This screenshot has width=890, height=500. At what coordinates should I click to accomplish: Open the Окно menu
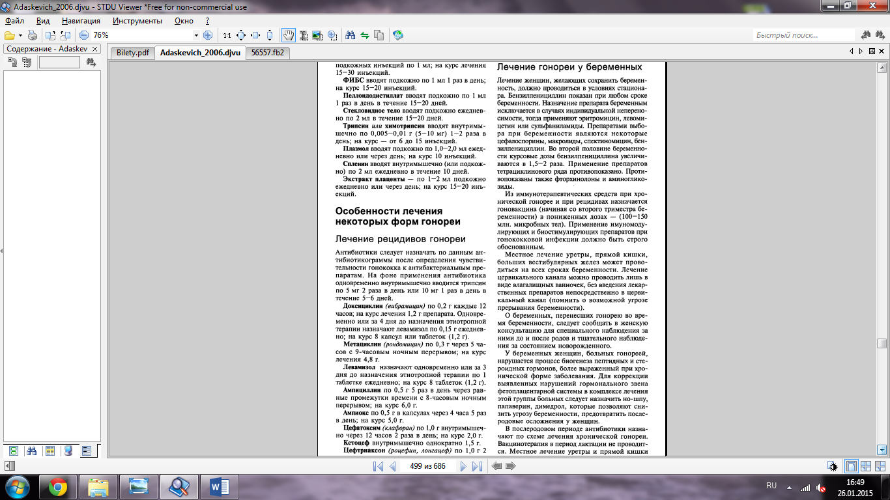(184, 20)
